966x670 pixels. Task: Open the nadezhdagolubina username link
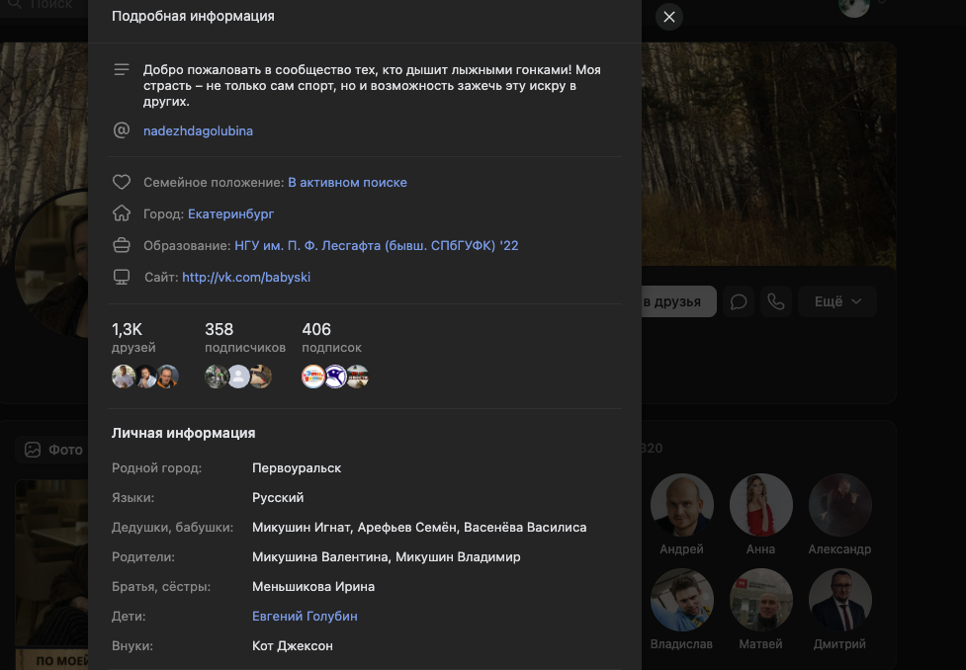point(198,130)
